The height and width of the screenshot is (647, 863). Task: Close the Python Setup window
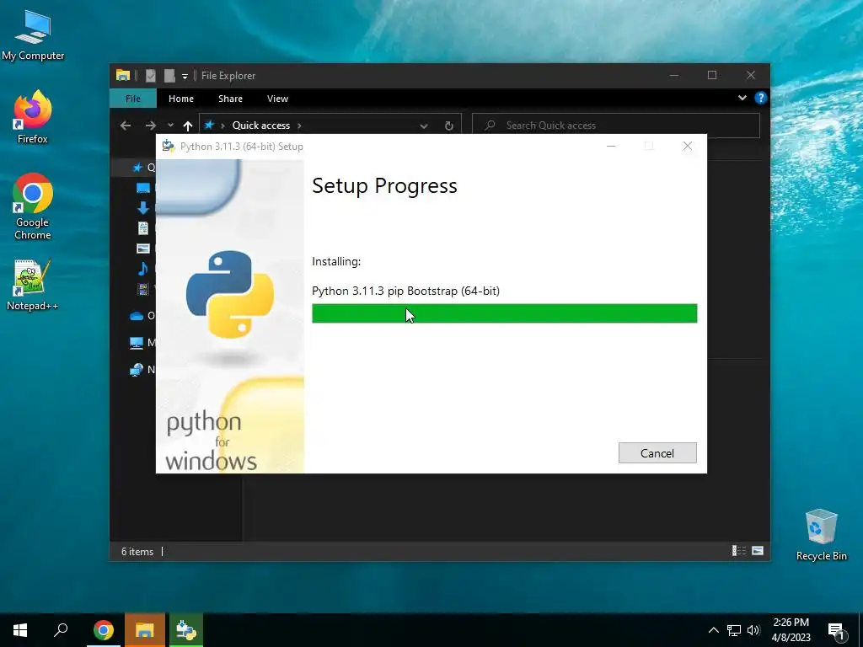[x=688, y=146]
